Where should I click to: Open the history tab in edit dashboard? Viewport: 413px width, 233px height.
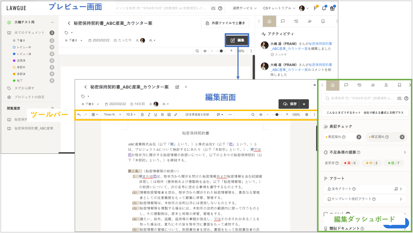pos(359,85)
